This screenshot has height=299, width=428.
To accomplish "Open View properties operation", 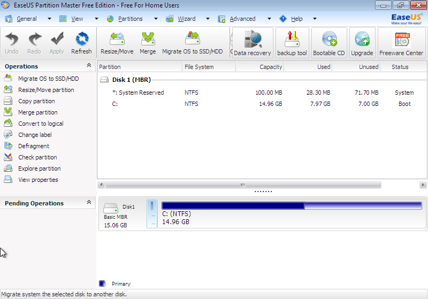I will click(x=38, y=180).
